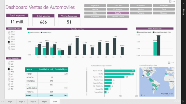Check the 2016 year checkbox
This screenshot has height=104, width=186.
tap(9, 39)
